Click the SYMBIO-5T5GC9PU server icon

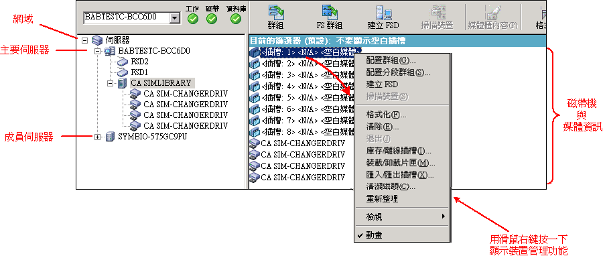click(x=110, y=137)
